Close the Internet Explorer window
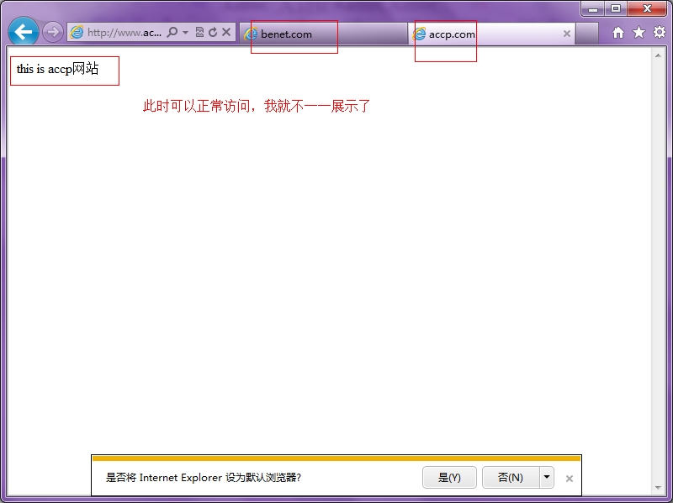This screenshot has width=673, height=503. (x=647, y=8)
